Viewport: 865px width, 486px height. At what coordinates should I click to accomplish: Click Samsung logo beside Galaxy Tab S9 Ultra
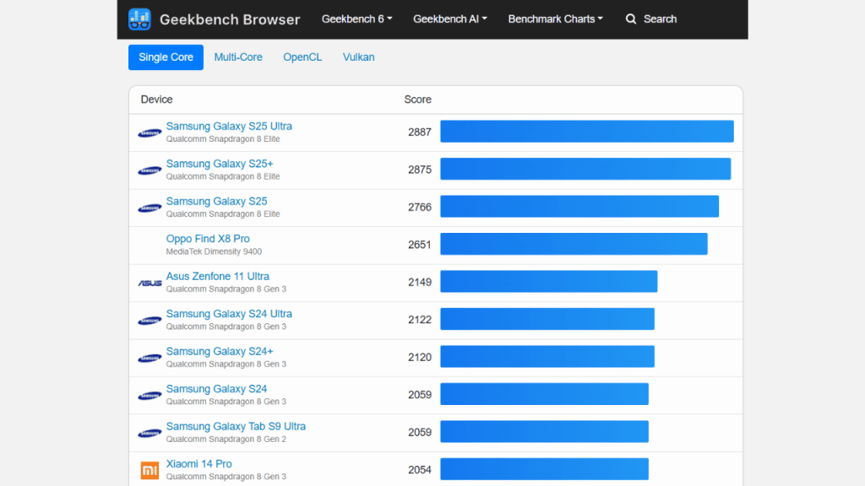tap(150, 433)
